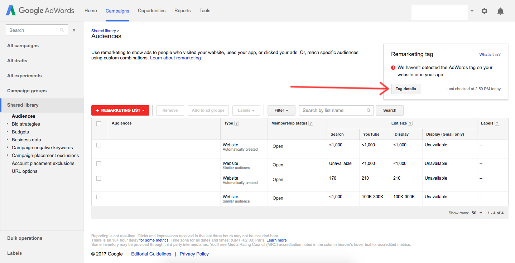
Task: Change the Show rows dropdown value
Action: pos(477,213)
